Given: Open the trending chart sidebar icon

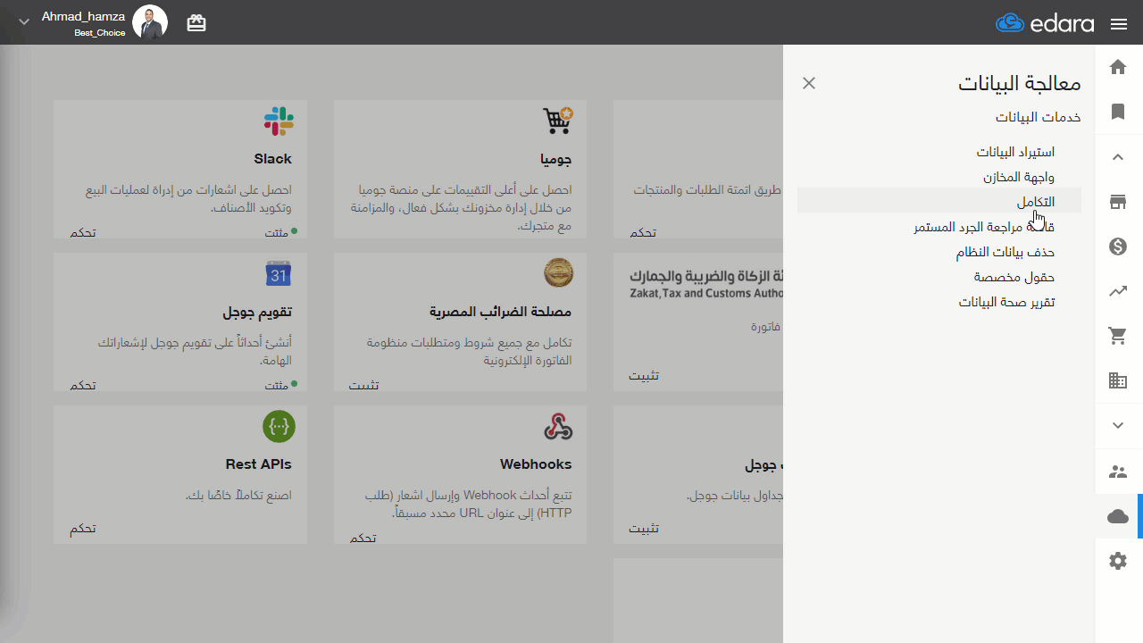Looking at the screenshot, I should 1118,291.
